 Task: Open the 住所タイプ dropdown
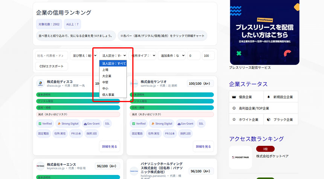click(142, 56)
